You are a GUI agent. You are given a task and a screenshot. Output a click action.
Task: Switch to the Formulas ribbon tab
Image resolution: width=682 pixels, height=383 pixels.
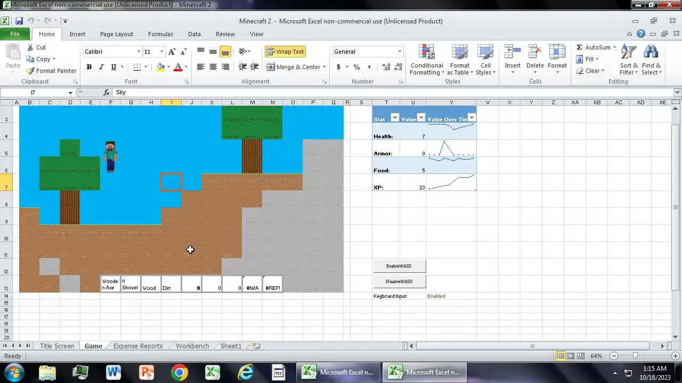click(160, 34)
